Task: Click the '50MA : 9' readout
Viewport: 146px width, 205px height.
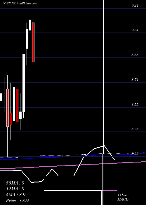Action: (15, 183)
